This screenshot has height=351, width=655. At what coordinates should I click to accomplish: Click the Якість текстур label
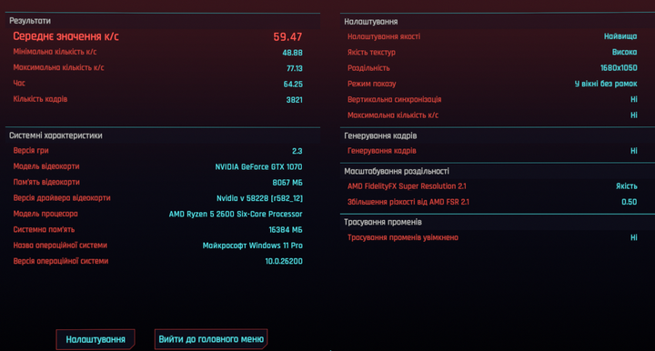click(x=371, y=53)
